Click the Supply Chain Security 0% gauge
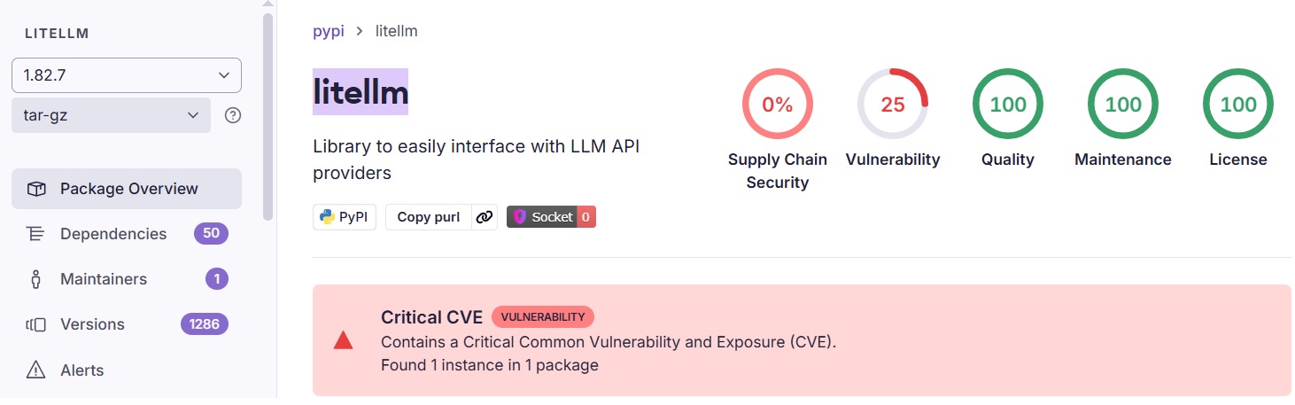1295x405 pixels. [x=777, y=105]
